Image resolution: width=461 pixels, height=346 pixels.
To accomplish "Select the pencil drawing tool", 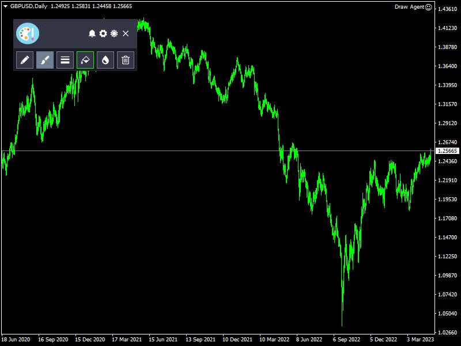I will pyautogui.click(x=25, y=59).
